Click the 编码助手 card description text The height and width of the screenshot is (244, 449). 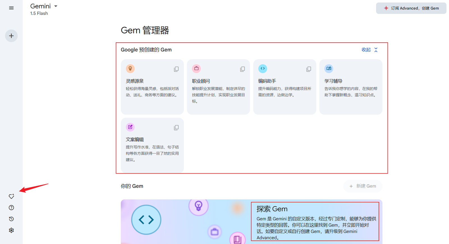click(285, 92)
